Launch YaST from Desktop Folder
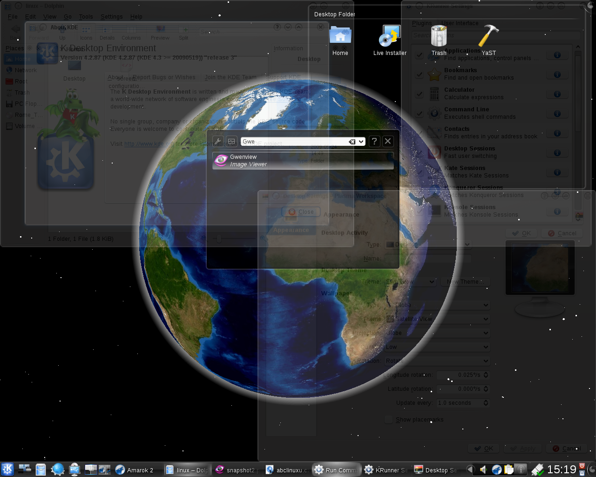This screenshot has height=477, width=596. (489, 40)
